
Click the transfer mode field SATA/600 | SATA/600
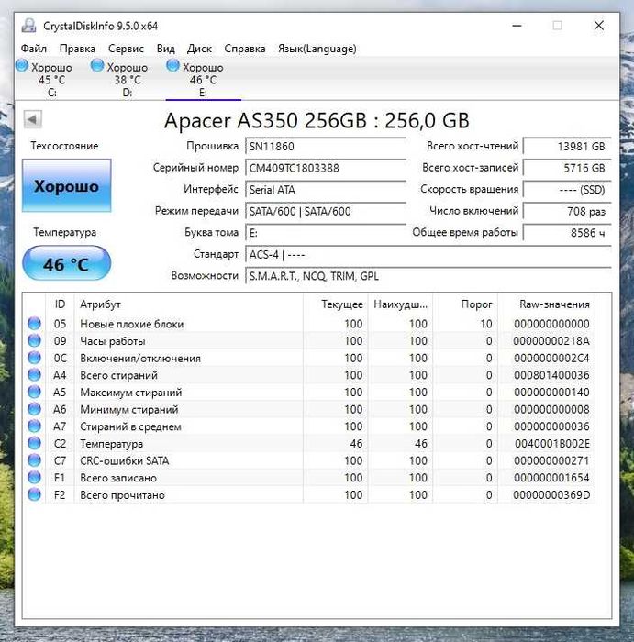coord(326,212)
